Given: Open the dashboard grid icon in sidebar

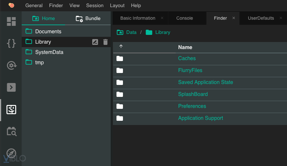Looking at the screenshot, I should pos(11,21).
